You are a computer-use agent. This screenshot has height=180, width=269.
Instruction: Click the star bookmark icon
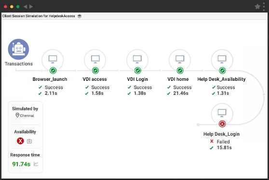click(x=257, y=7)
